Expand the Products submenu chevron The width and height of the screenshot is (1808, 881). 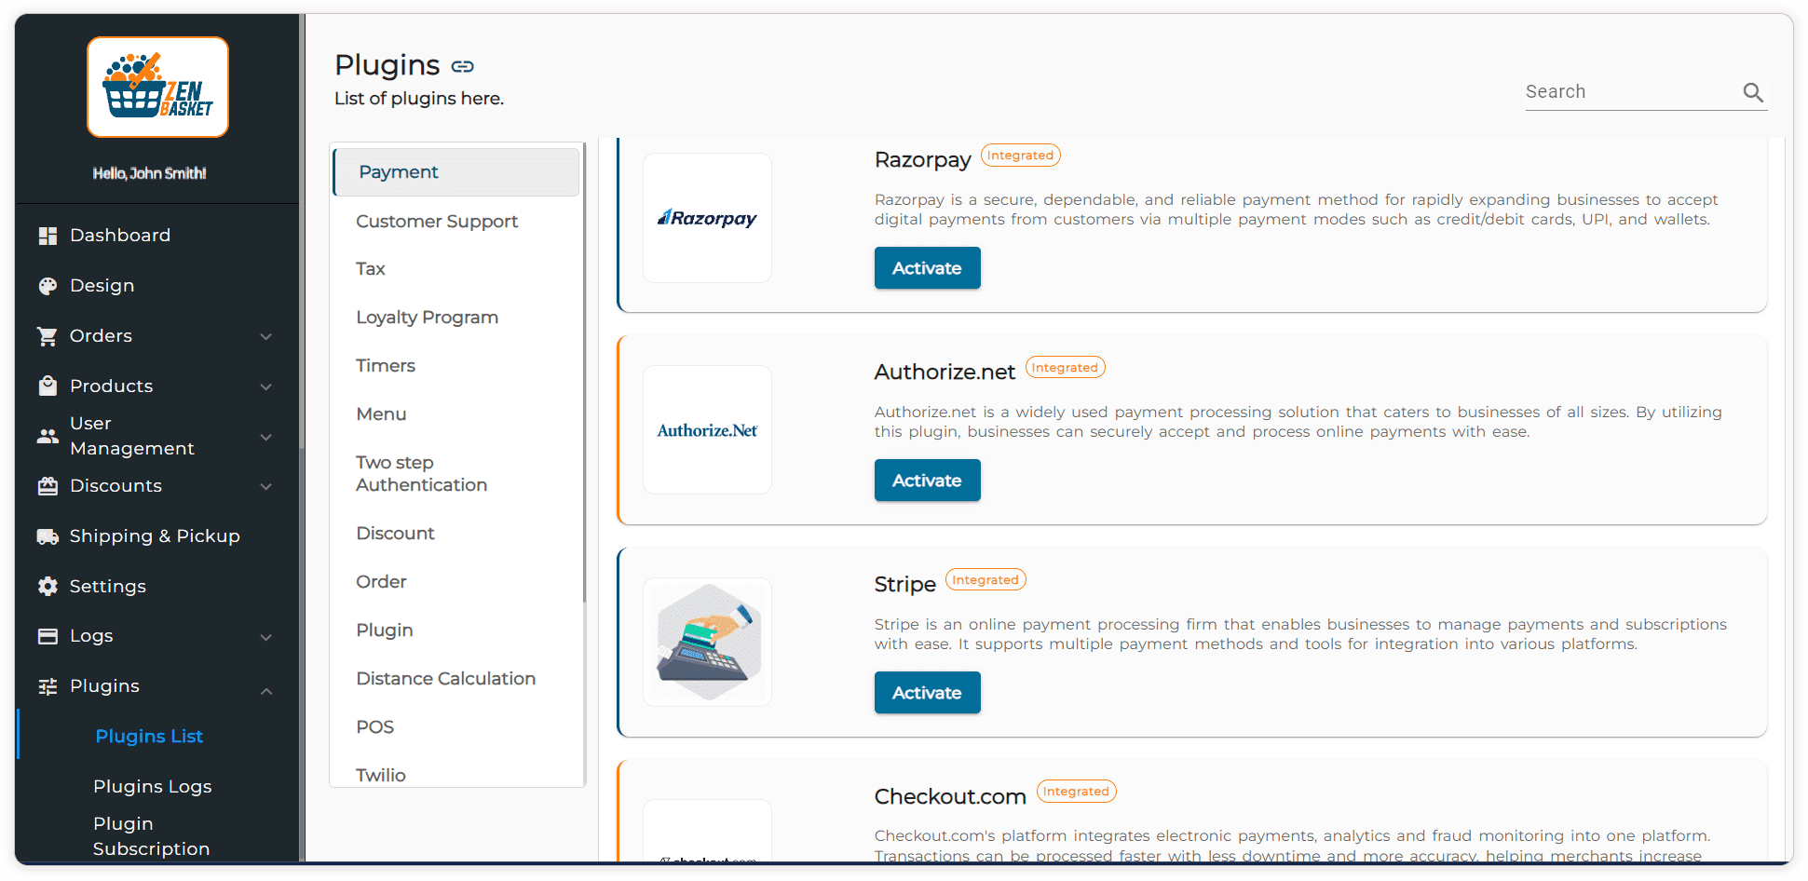coord(266,386)
